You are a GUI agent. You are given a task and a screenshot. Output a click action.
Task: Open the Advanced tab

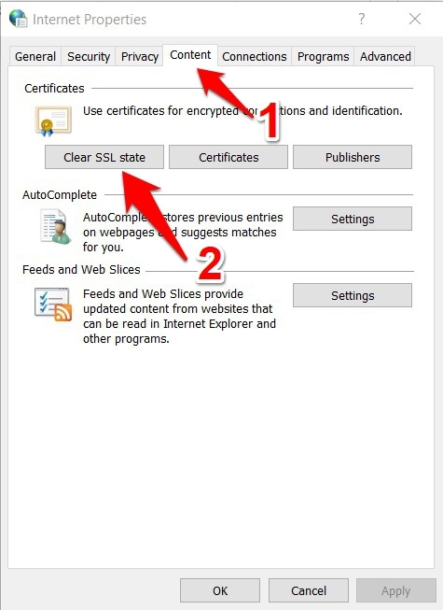coord(385,56)
